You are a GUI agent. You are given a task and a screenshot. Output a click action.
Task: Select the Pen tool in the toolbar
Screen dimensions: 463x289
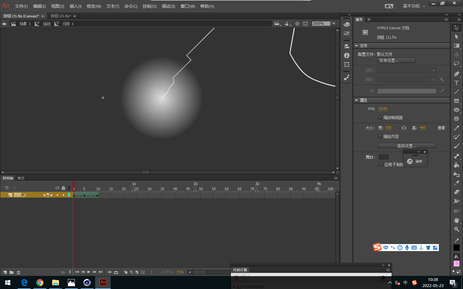tap(456, 74)
